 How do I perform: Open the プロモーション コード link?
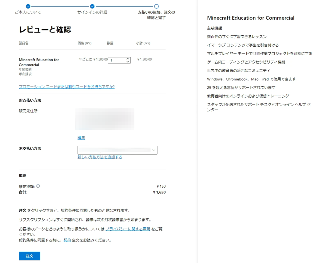66,87
